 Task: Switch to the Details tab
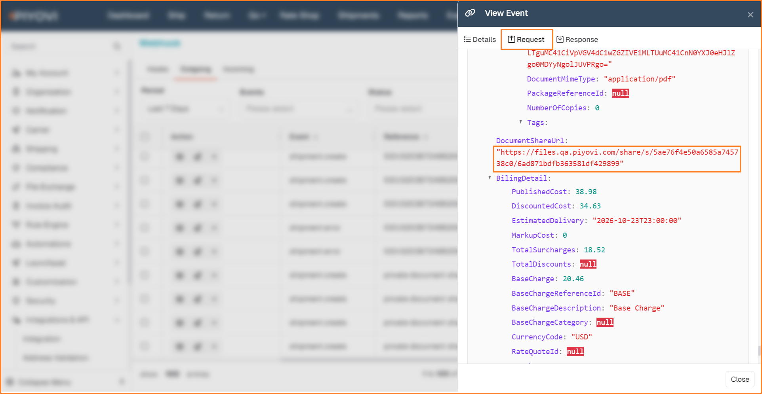pos(480,40)
